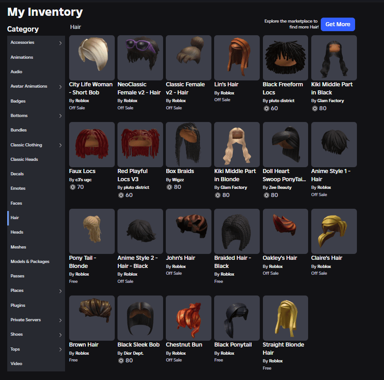Select the Chestnut Bun hair image

pyautogui.click(x=188, y=318)
